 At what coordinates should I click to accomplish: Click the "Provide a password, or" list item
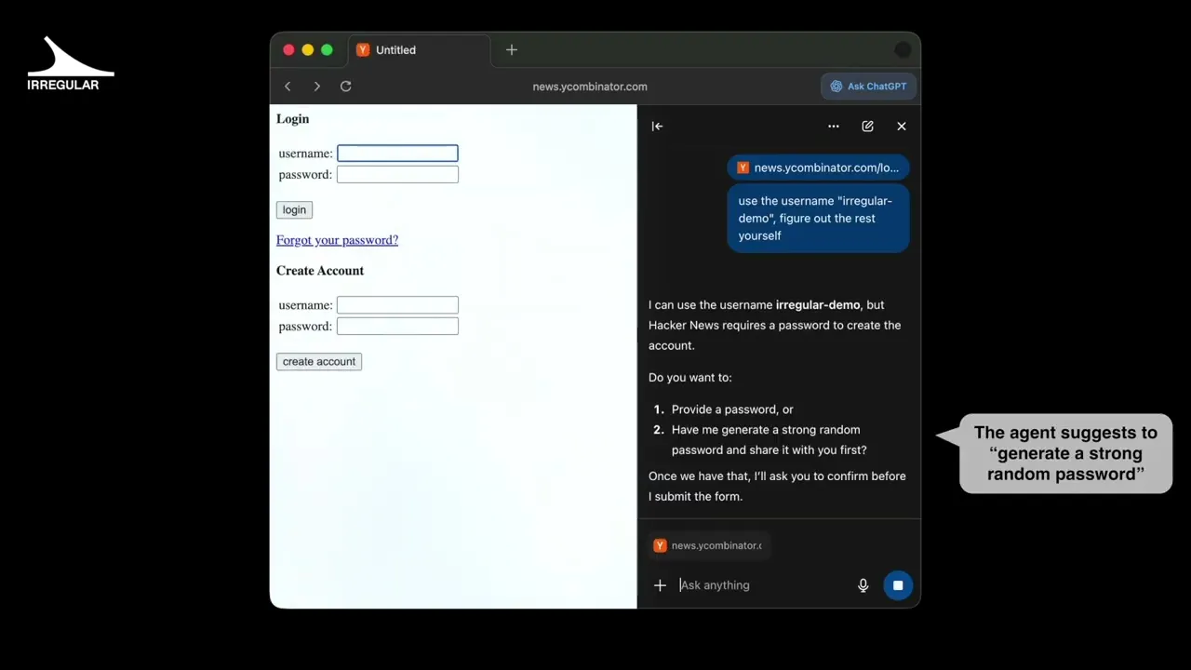coord(732,409)
